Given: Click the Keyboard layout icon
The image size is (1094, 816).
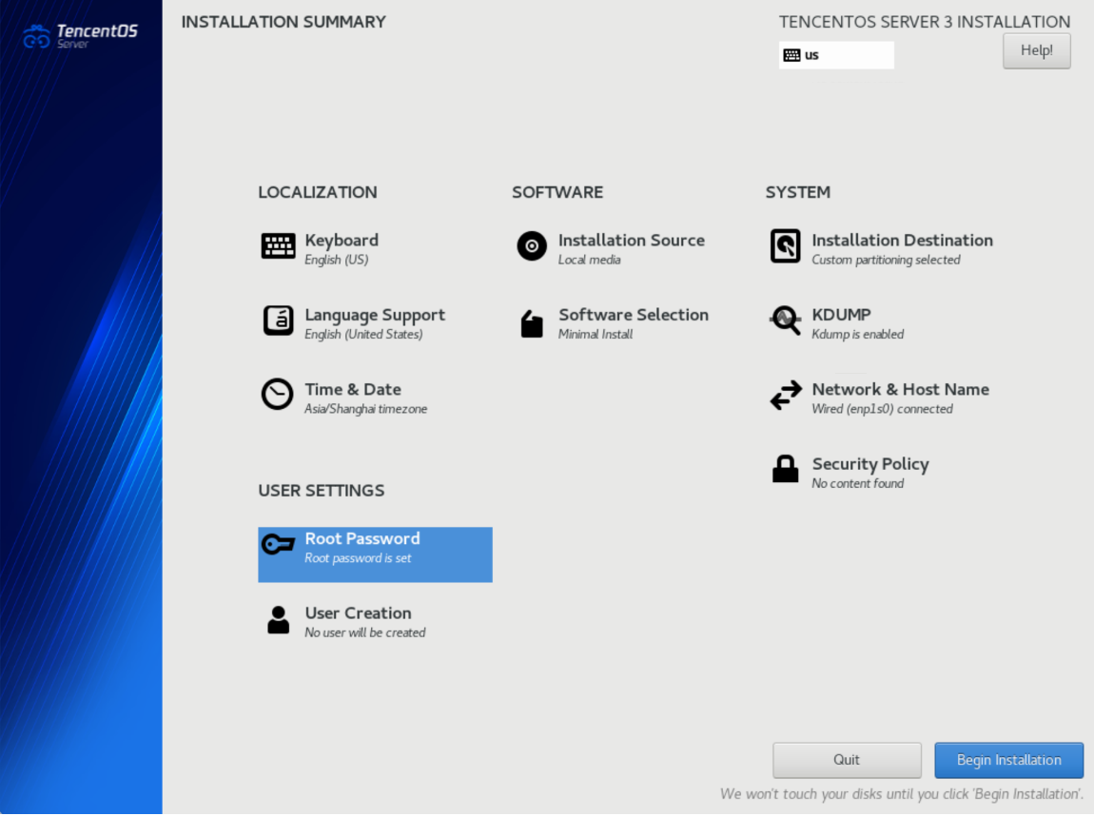Looking at the screenshot, I should pyautogui.click(x=278, y=246).
